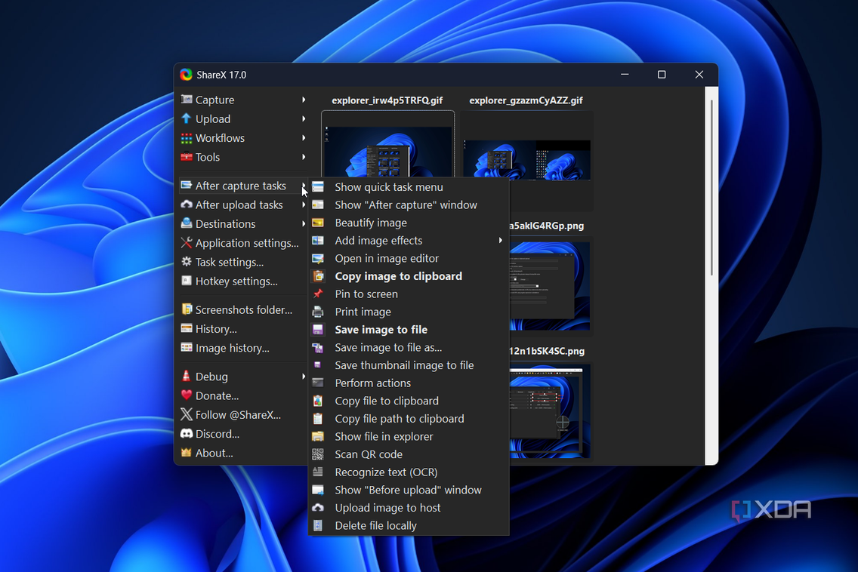Expand the Capture submenu arrow
858x572 pixels.
tap(304, 100)
